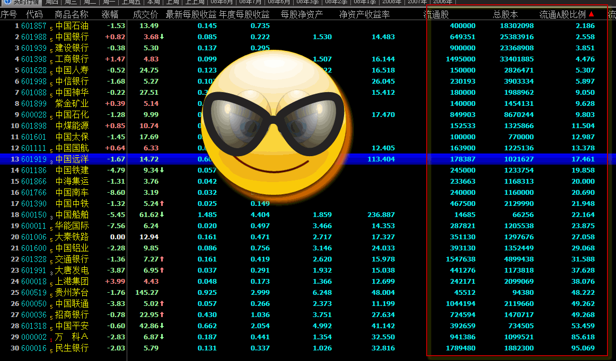The height and width of the screenshot is (361, 616).
Task: Sort by the 商品名称 column header
Action: (x=72, y=14)
